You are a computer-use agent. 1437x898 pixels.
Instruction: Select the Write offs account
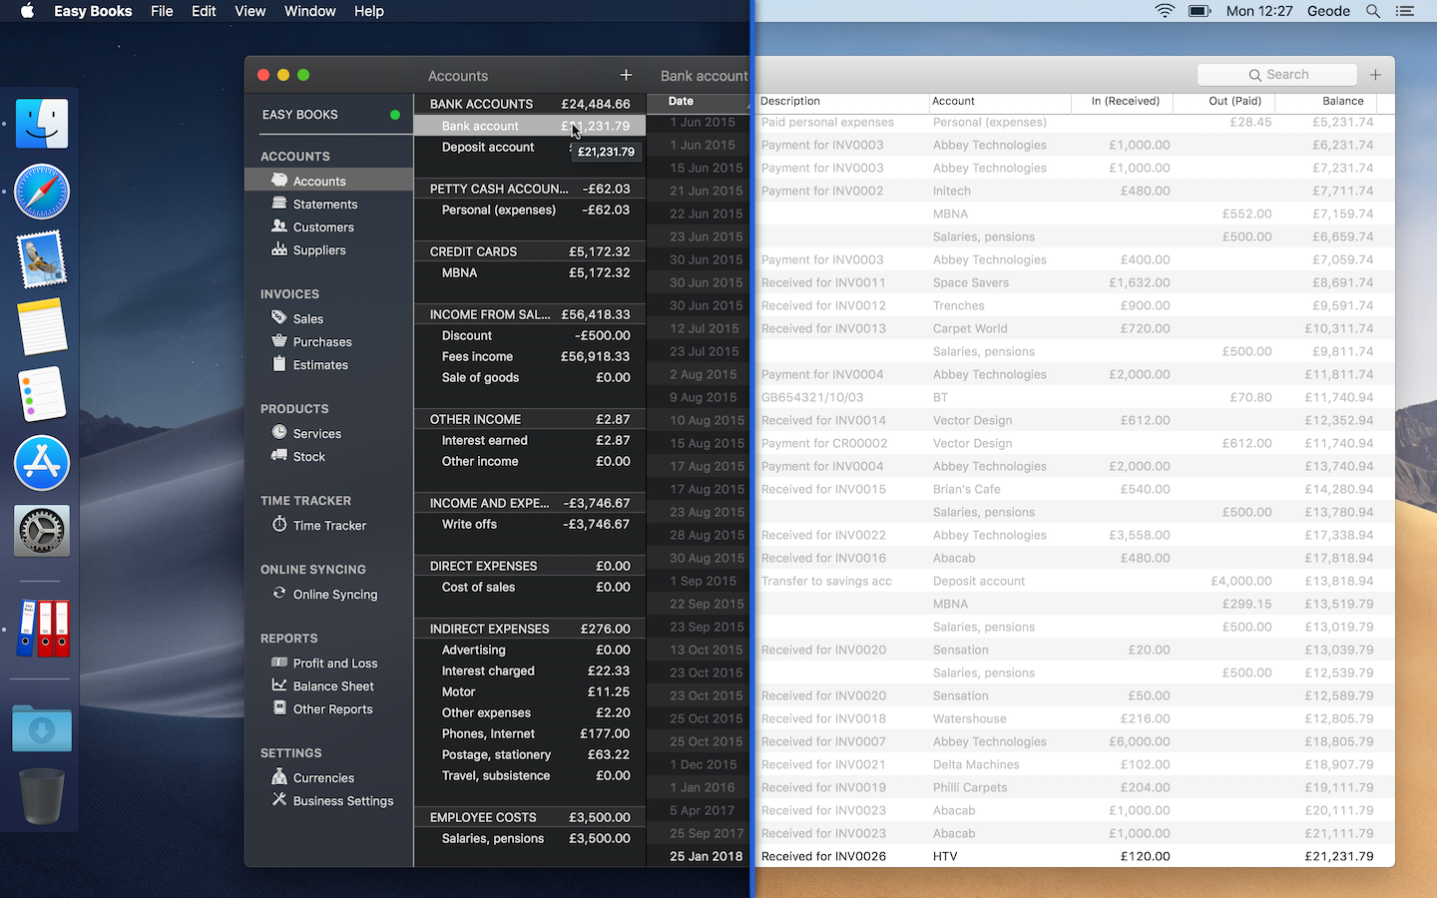pyautogui.click(x=530, y=524)
